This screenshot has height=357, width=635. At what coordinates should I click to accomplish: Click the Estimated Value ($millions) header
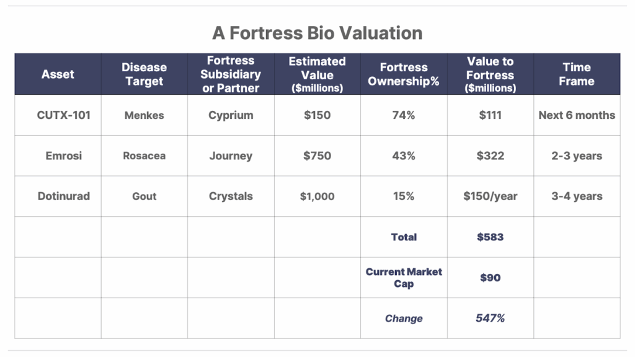[x=317, y=74]
